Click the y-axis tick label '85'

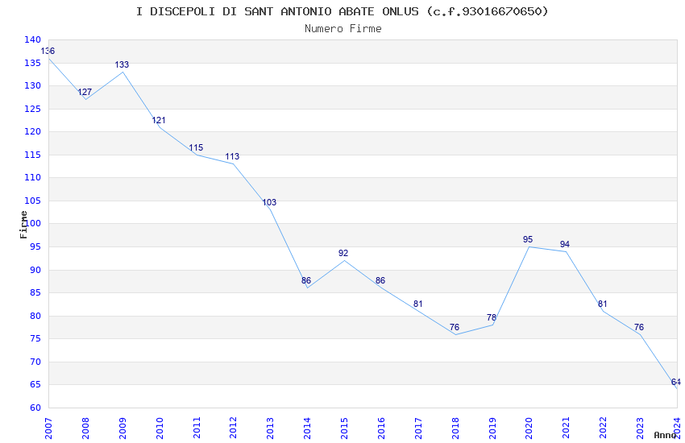click(35, 293)
